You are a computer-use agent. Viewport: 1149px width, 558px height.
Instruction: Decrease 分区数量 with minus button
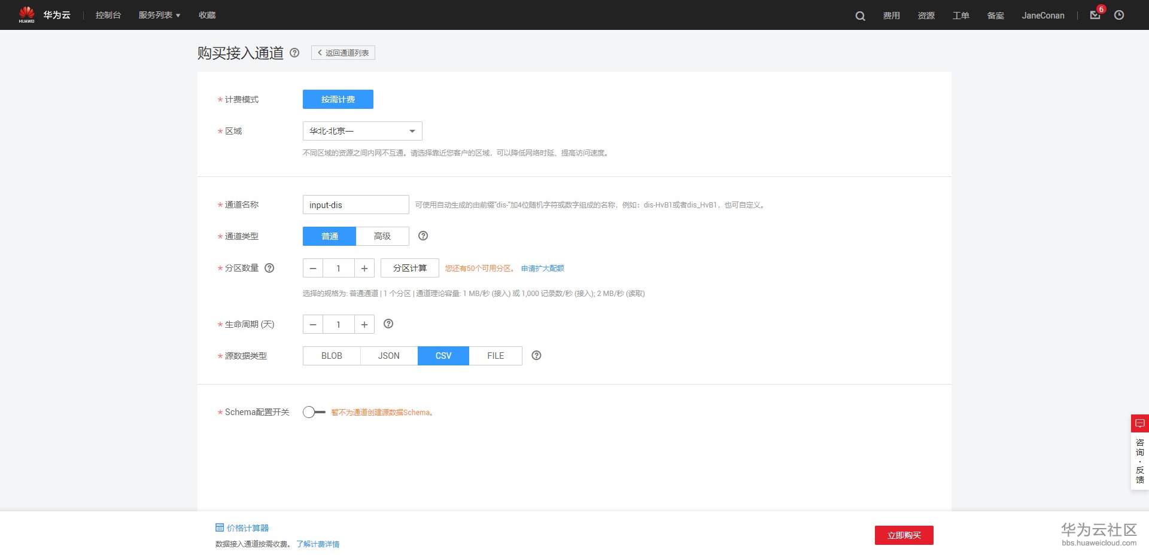click(313, 269)
